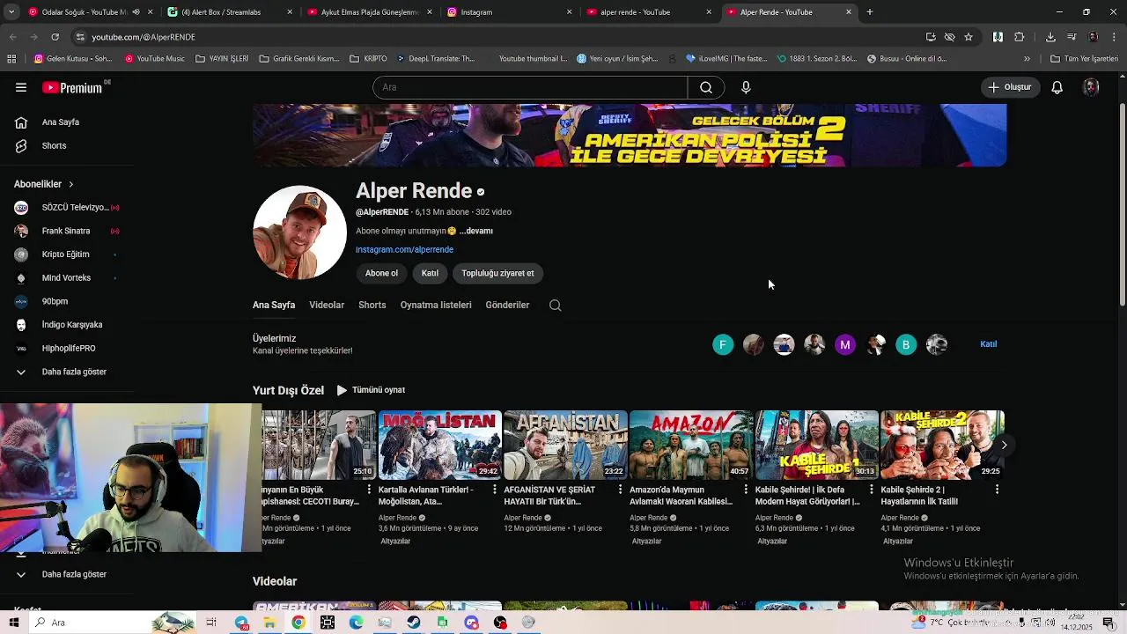Image resolution: width=1127 pixels, height=634 pixels.
Task: Reload the page with browser refresh
Action: [x=55, y=37]
